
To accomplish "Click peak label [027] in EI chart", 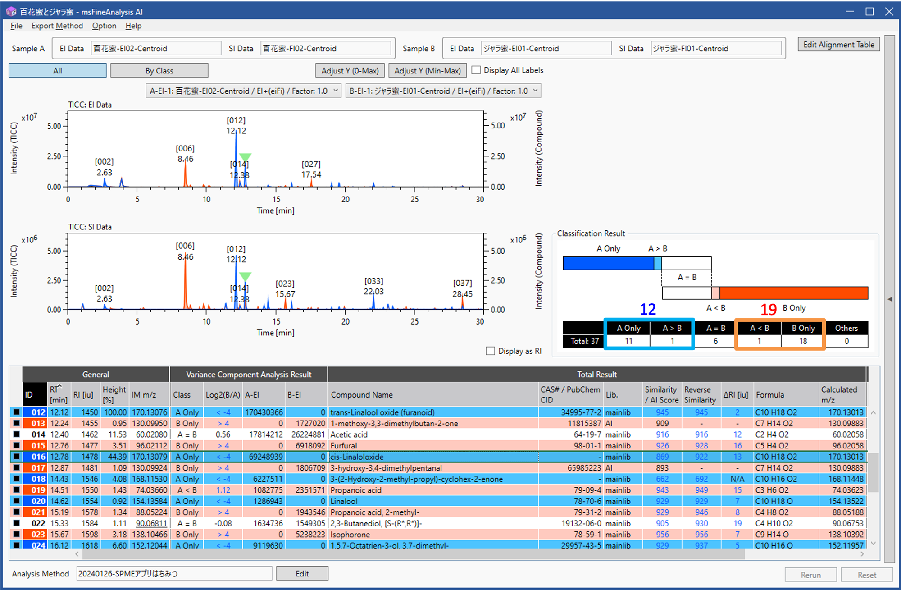I will pyautogui.click(x=311, y=164).
